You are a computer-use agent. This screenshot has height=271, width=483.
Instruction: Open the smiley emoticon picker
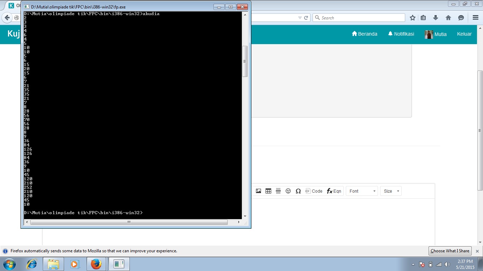tap(288, 191)
